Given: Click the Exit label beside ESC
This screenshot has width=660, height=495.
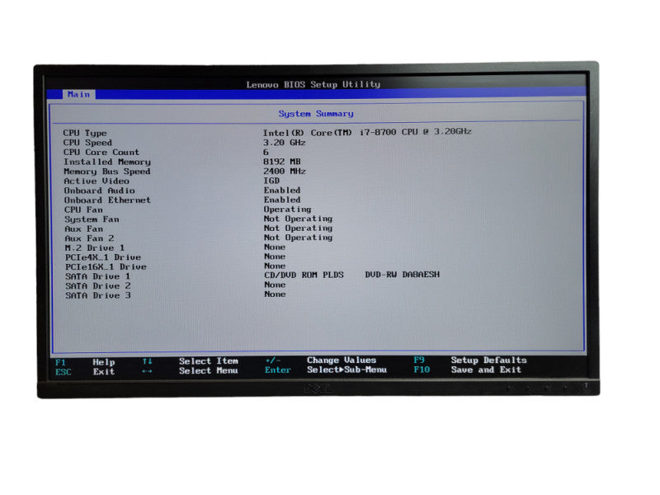Looking at the screenshot, I should pos(104,372).
